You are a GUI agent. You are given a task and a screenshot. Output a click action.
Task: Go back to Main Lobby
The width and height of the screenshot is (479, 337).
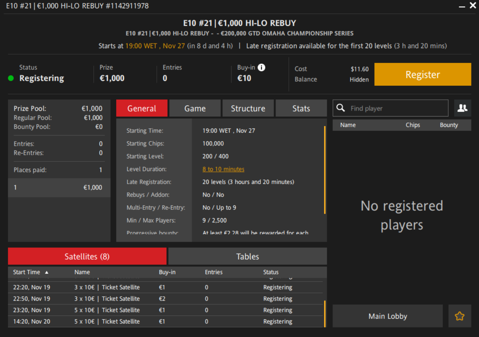388,316
